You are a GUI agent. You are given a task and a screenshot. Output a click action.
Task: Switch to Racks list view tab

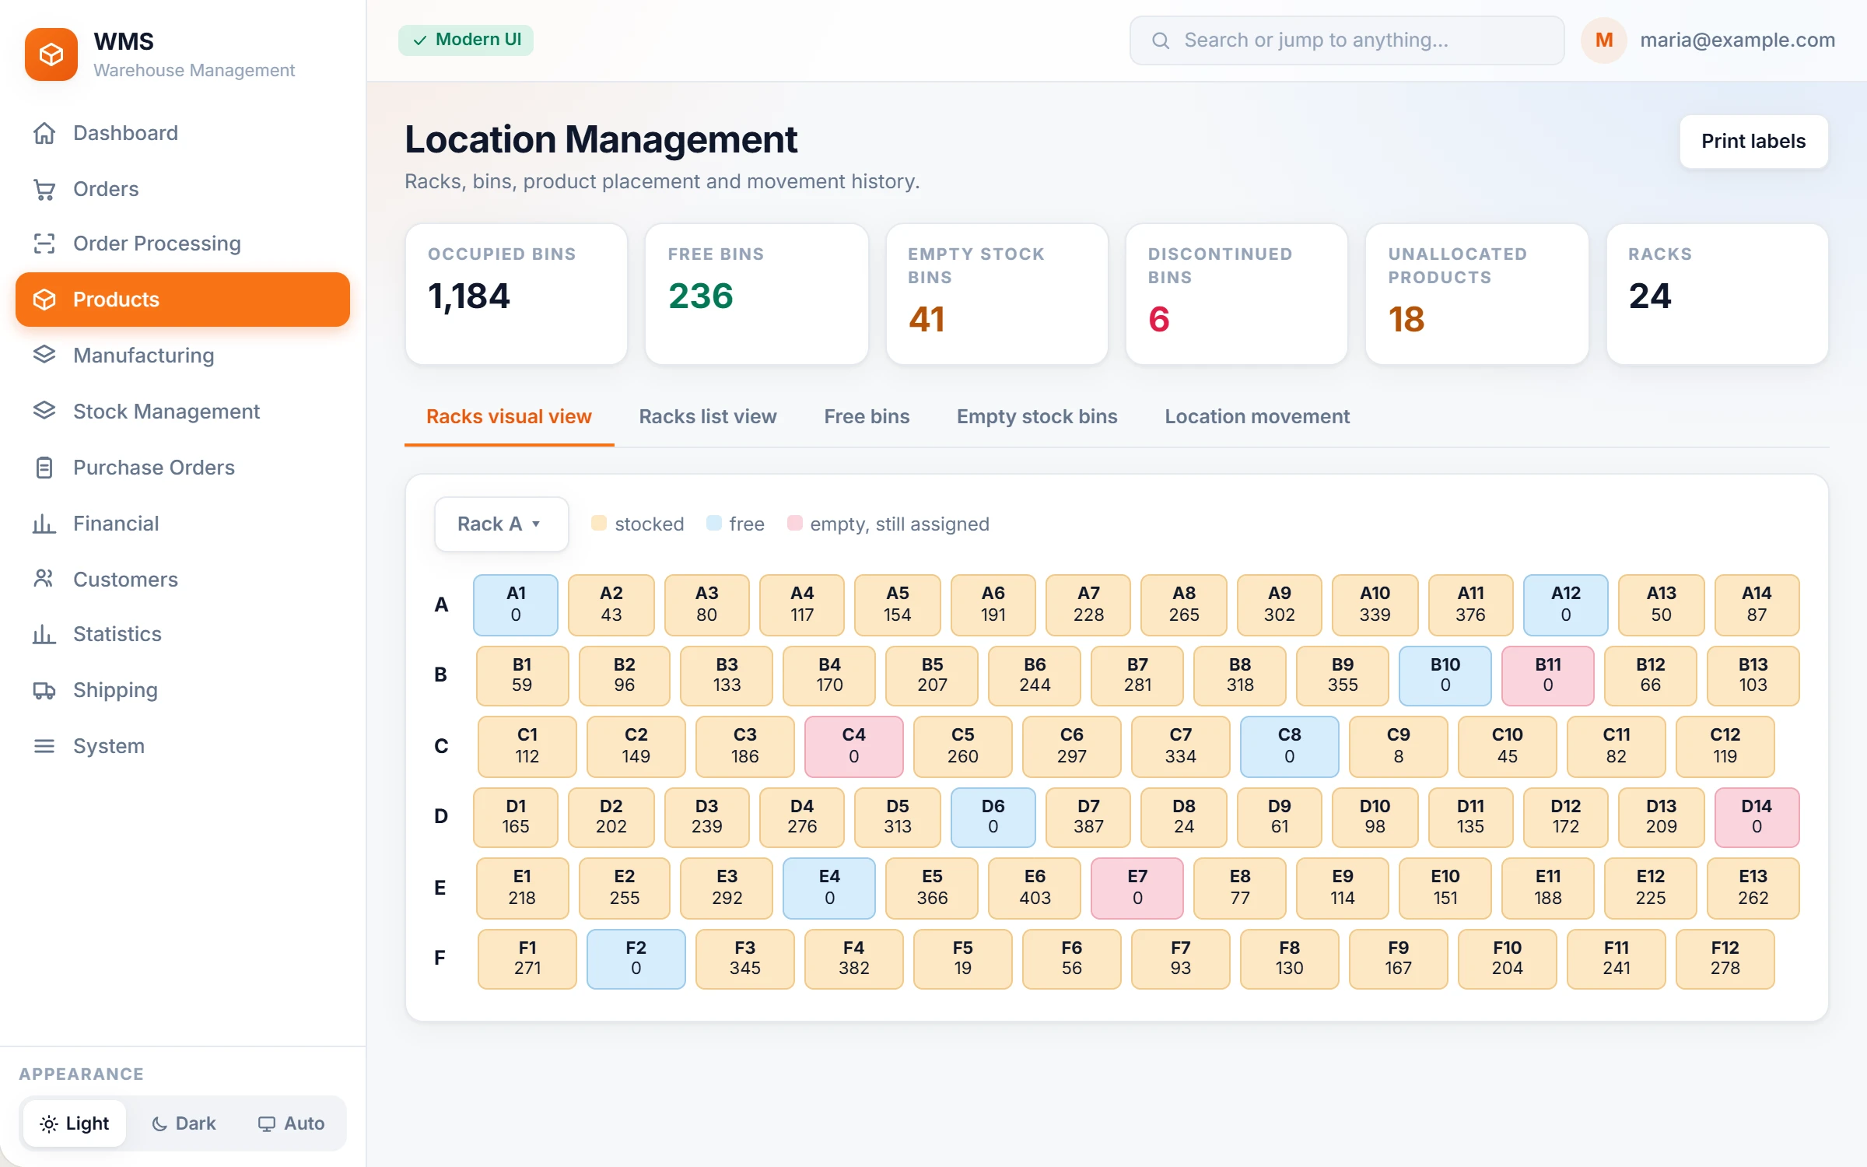pyautogui.click(x=708, y=417)
